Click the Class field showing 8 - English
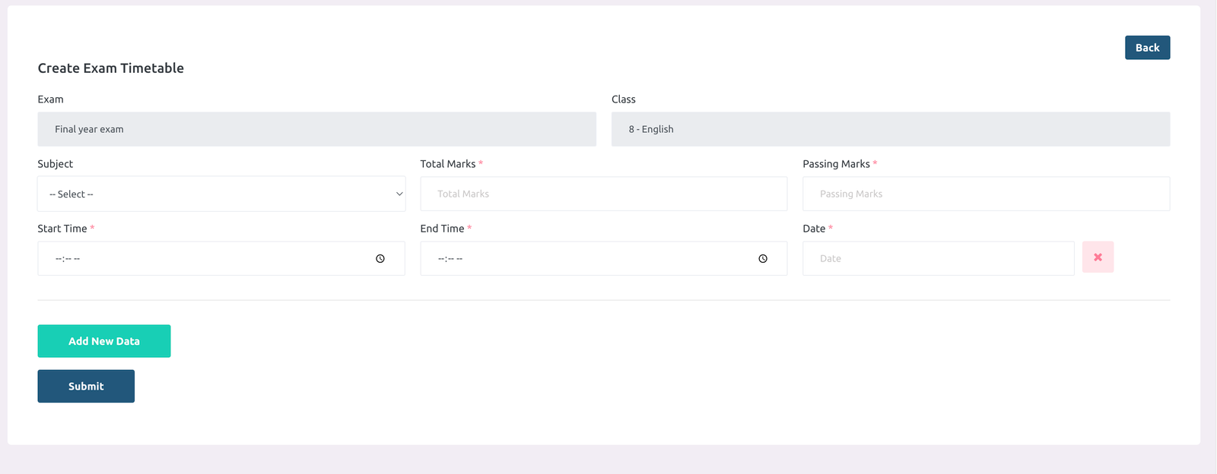 (890, 129)
